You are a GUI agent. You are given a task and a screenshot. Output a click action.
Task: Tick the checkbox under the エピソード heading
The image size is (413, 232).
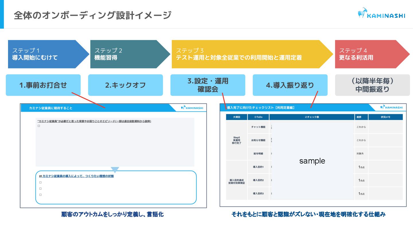[39, 126]
